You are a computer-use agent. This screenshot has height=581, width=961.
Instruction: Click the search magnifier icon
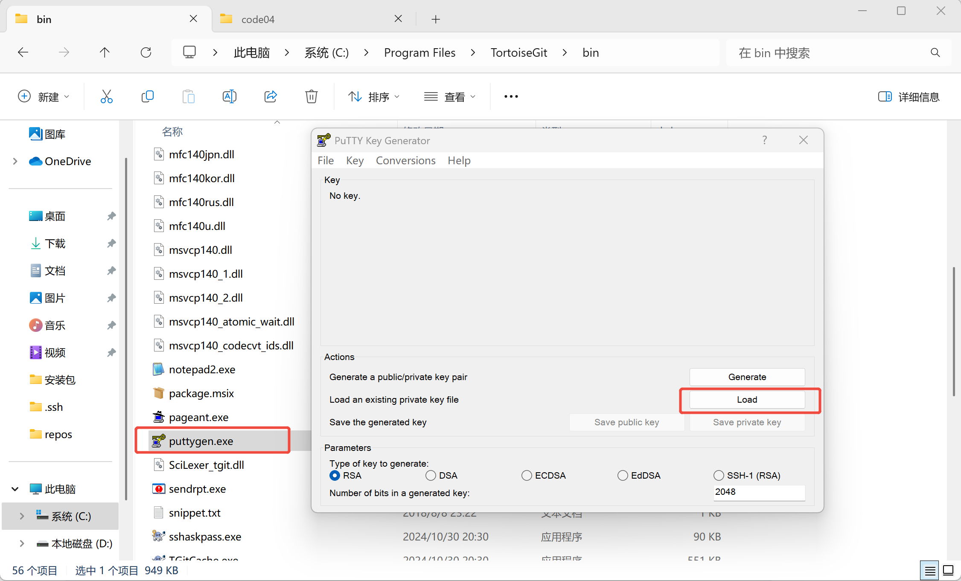(x=935, y=52)
